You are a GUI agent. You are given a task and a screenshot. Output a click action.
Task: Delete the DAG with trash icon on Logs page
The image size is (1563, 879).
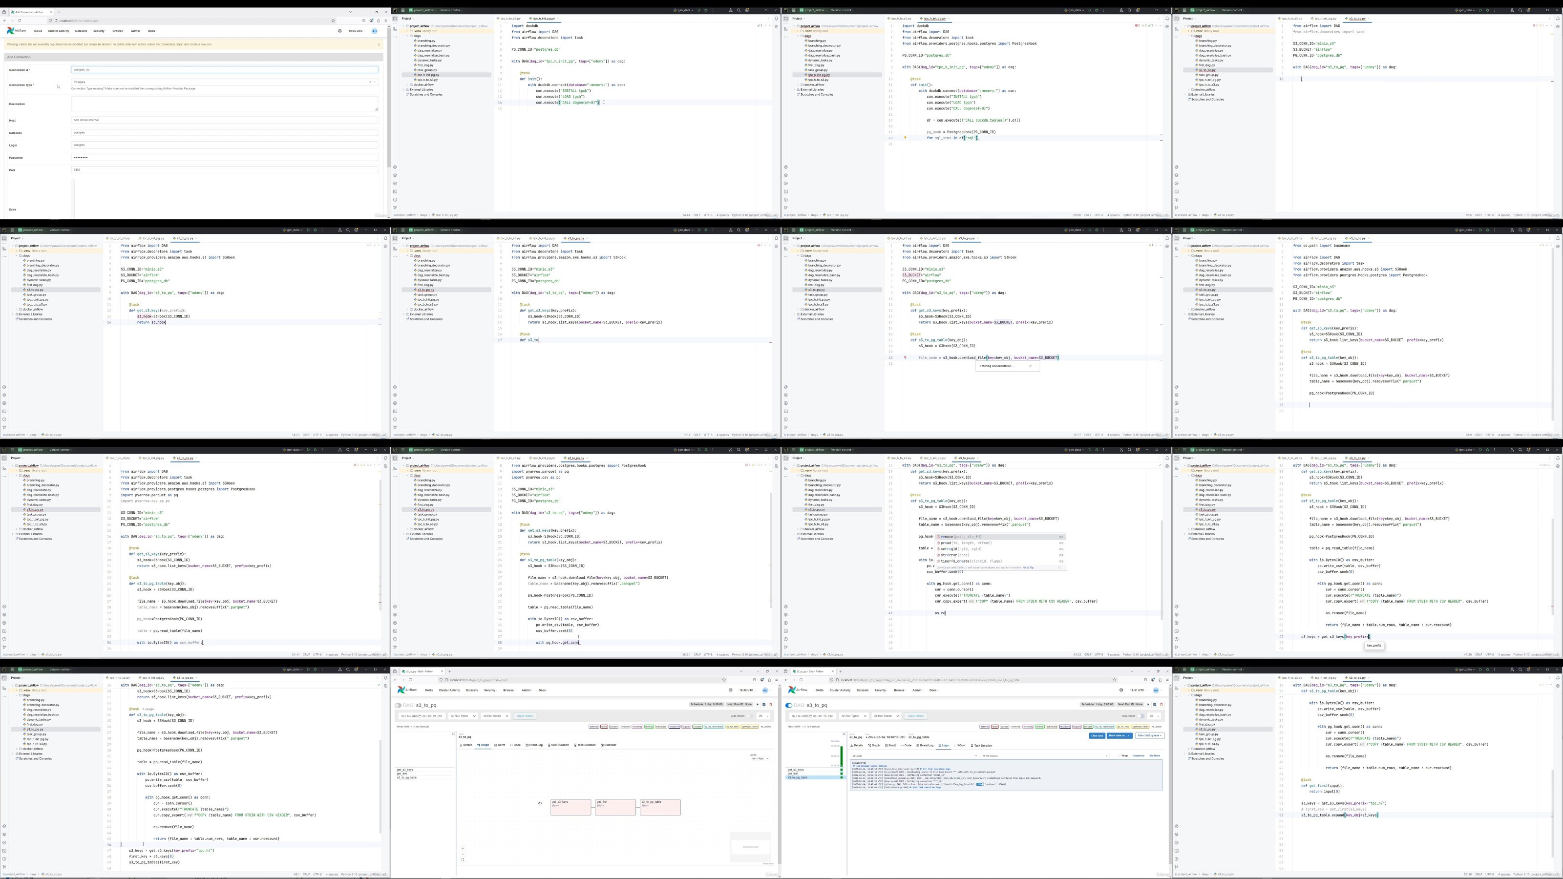click(1162, 704)
